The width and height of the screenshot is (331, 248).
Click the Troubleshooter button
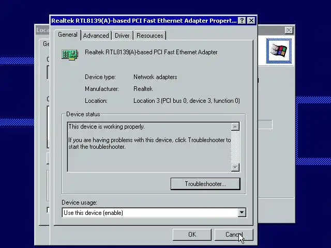205,184
